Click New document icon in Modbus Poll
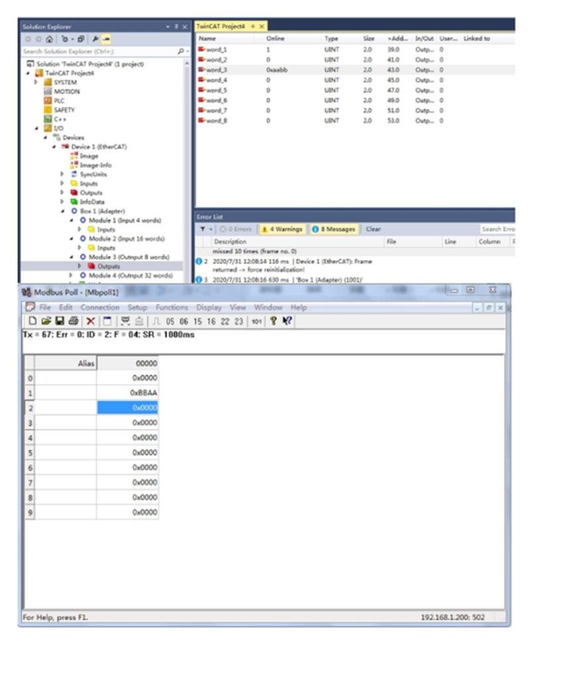 click(33, 321)
